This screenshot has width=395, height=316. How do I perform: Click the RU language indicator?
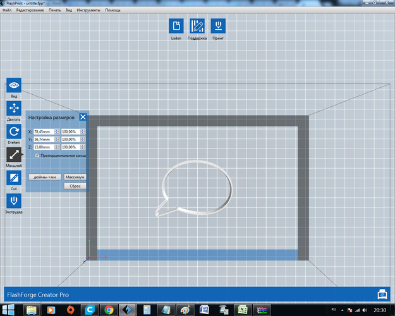pyautogui.click(x=334, y=310)
